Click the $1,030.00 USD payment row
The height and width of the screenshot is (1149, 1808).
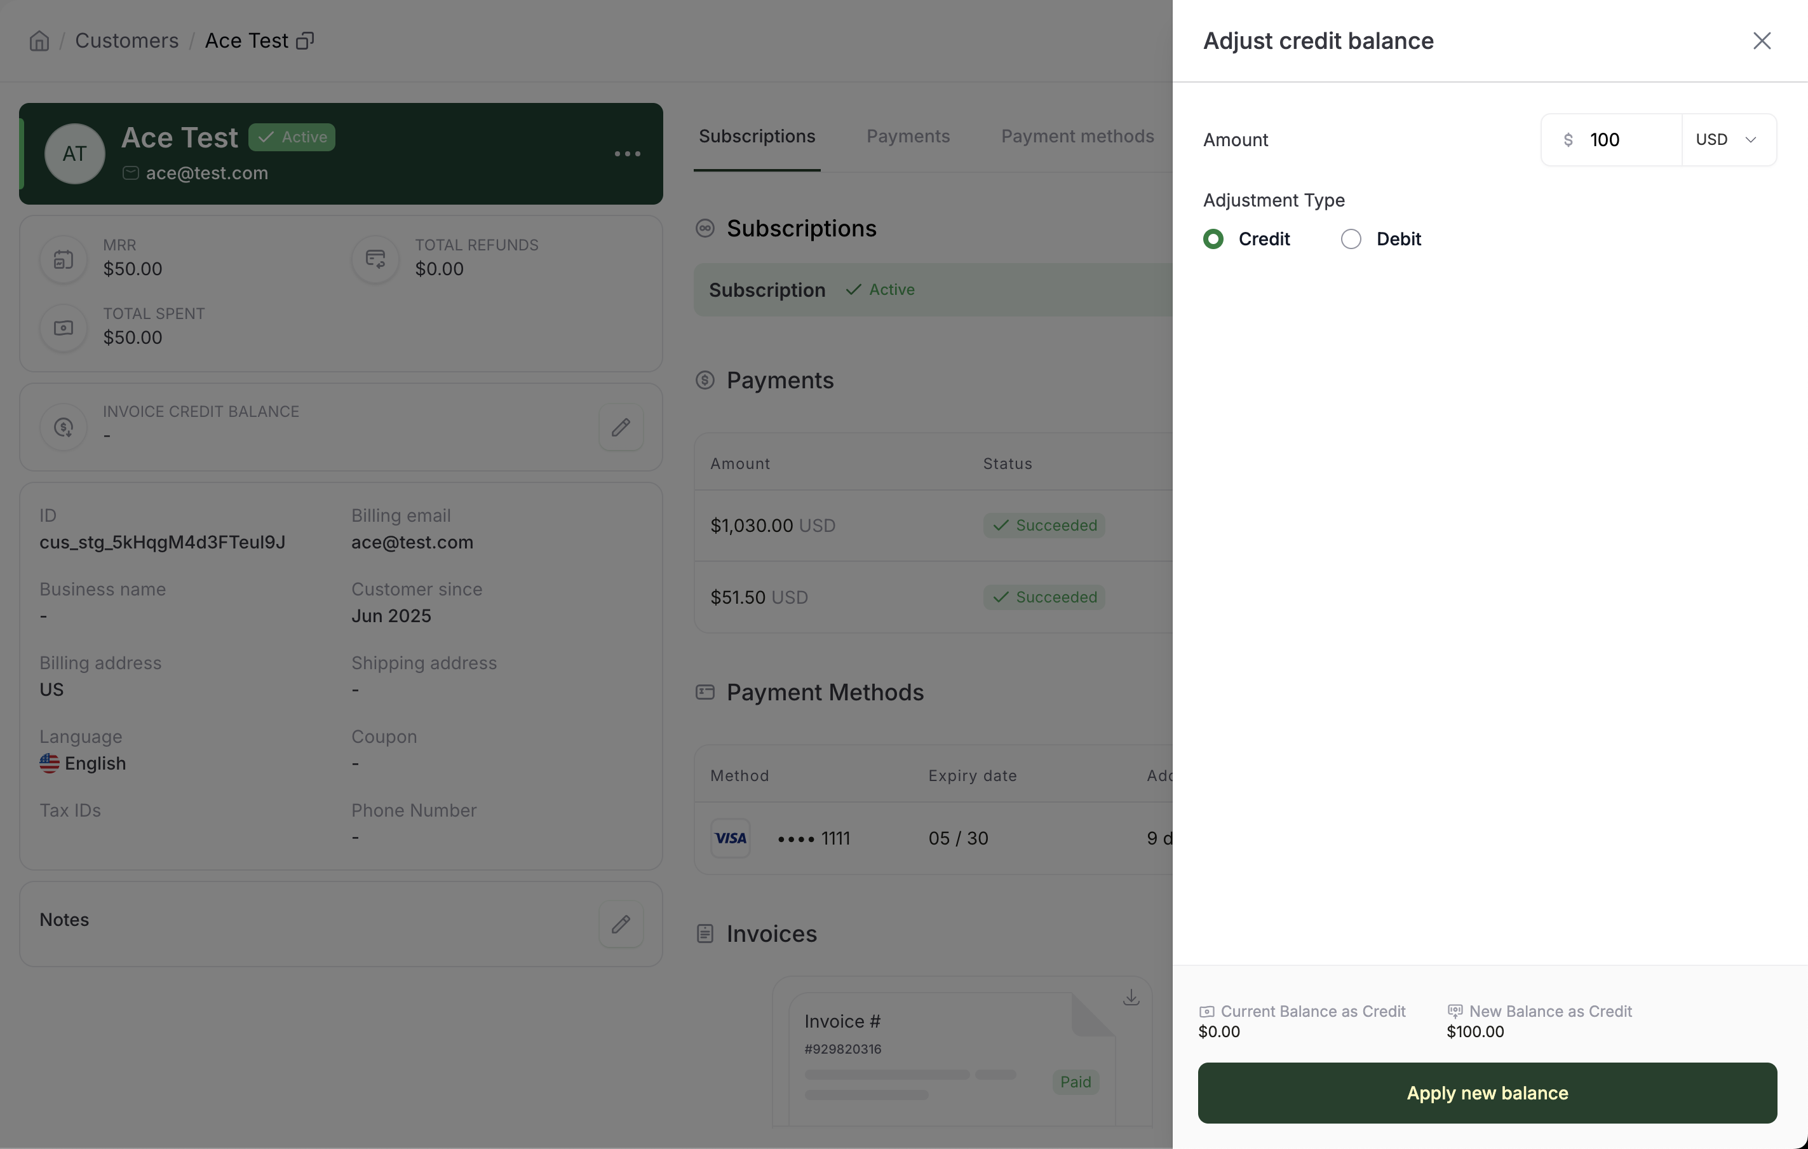[x=933, y=526]
